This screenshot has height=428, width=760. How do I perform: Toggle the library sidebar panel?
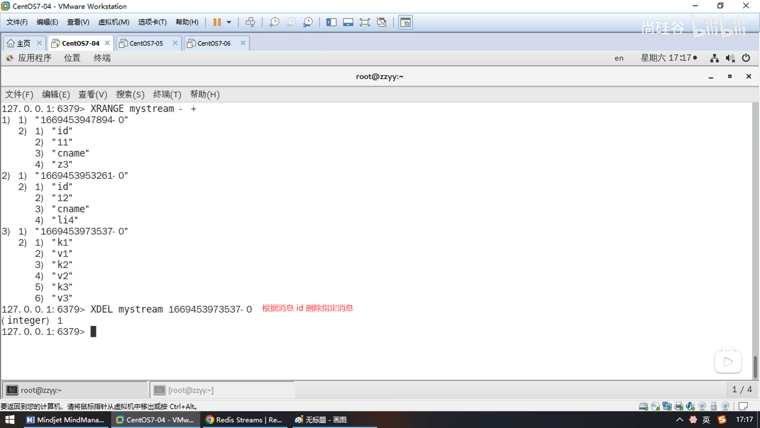(331, 22)
